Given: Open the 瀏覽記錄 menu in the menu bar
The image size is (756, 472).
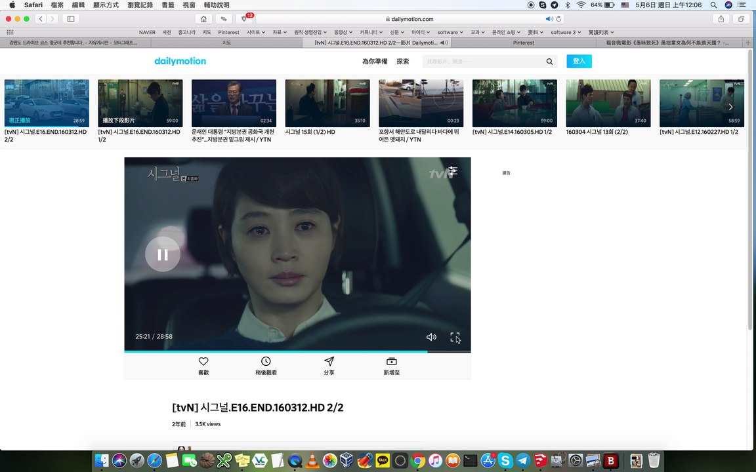Looking at the screenshot, I should pos(140,5).
